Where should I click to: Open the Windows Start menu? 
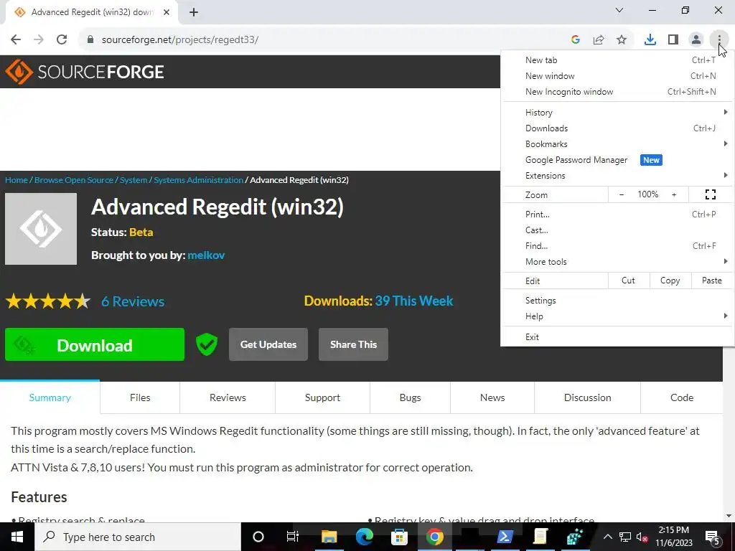[x=17, y=537]
